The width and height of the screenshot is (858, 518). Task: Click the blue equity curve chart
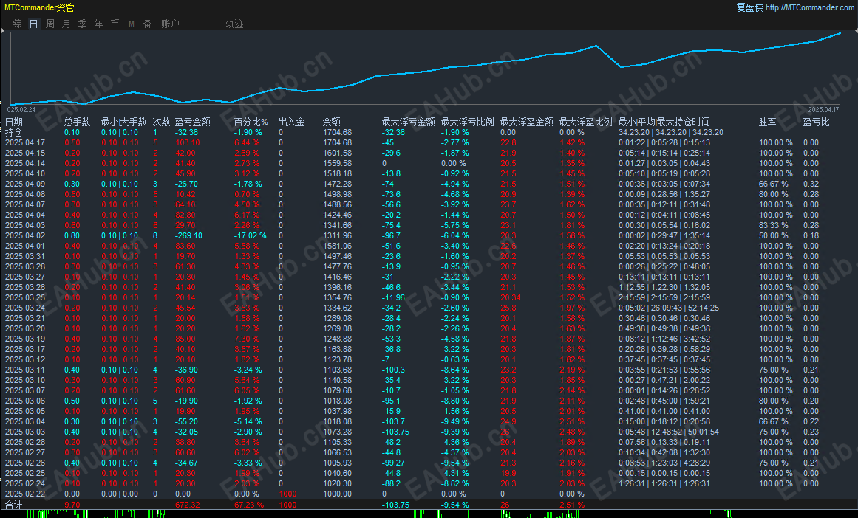pos(426,68)
